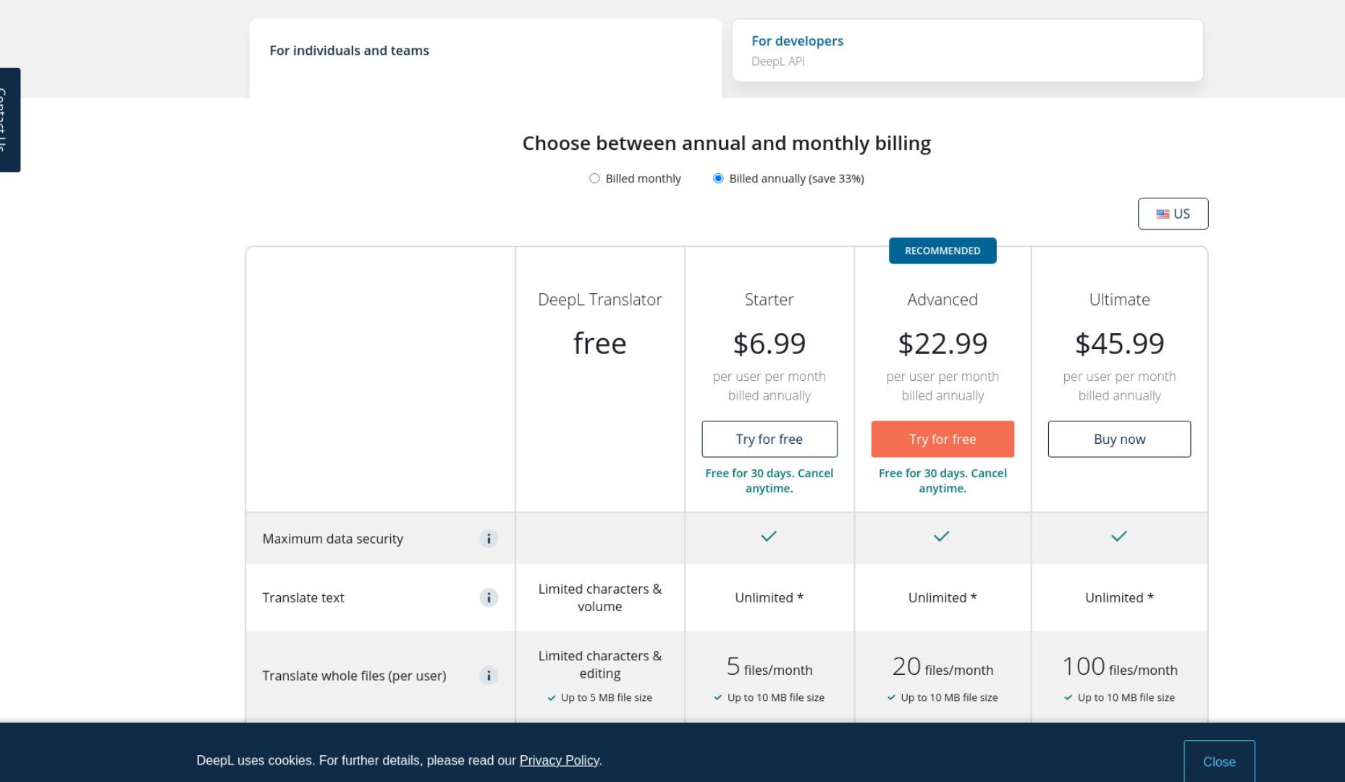Click Unlimited * in Ultimate column
The image size is (1345, 782).
tap(1119, 598)
